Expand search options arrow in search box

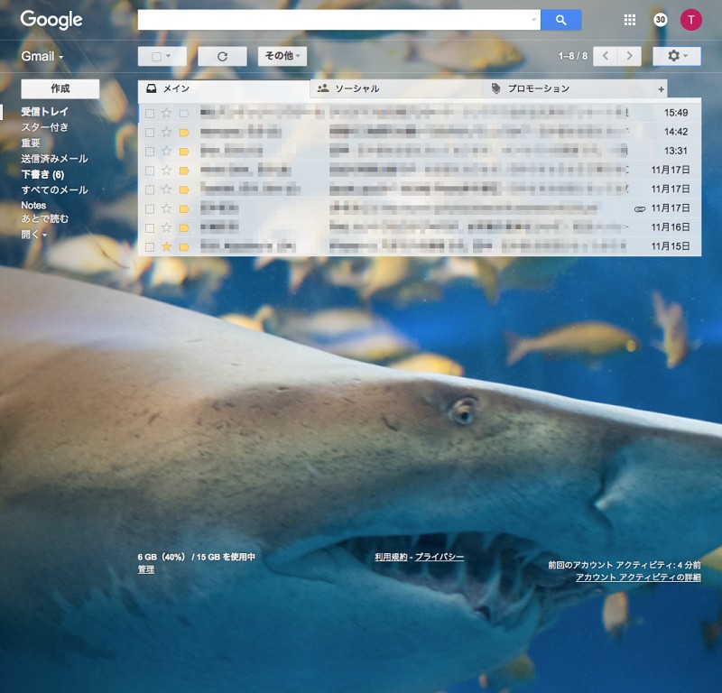click(533, 19)
